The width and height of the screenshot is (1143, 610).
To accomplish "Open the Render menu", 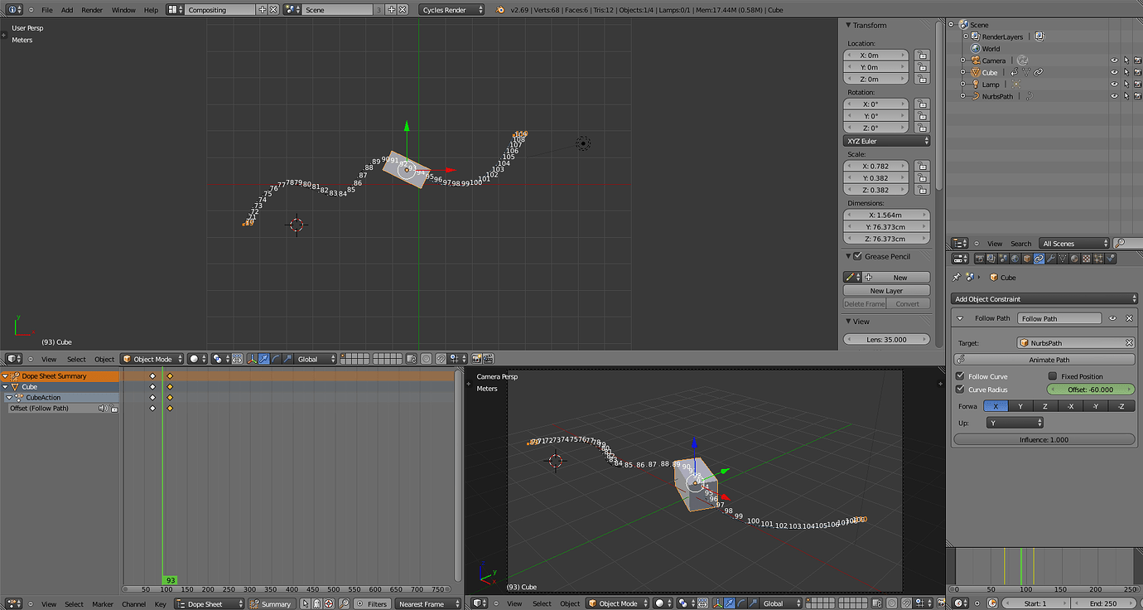I will [92, 10].
